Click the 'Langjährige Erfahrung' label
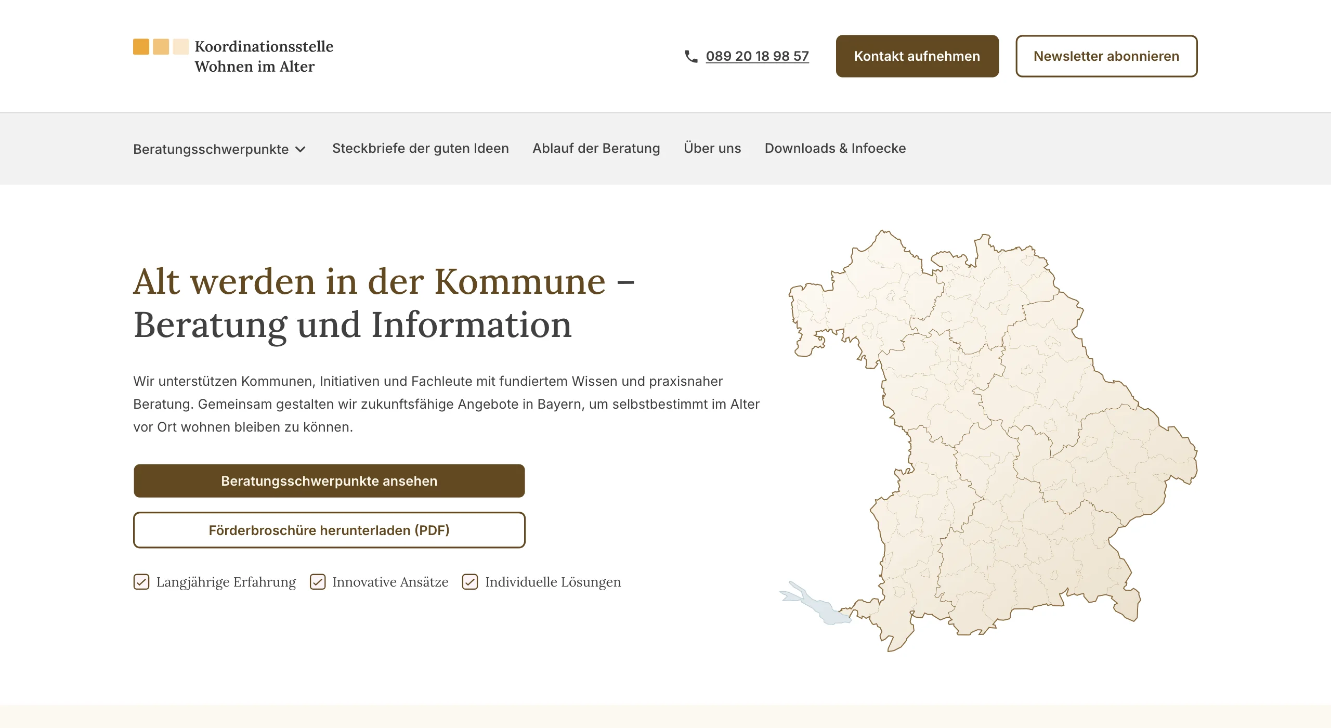1331x728 pixels. tap(226, 582)
